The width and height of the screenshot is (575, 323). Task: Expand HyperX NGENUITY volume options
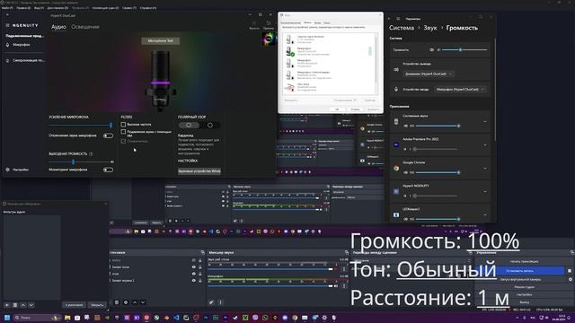click(x=485, y=191)
